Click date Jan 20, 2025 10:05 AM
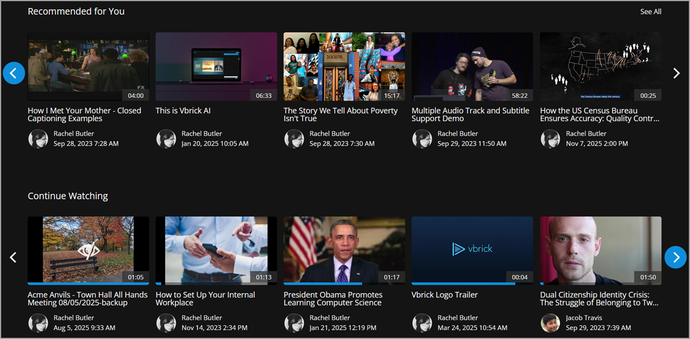This screenshot has width=690, height=339. click(x=215, y=144)
